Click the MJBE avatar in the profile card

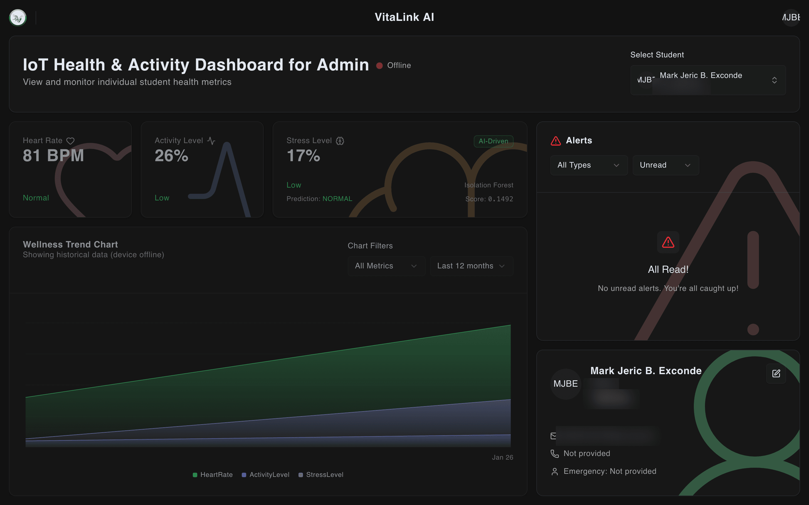(x=566, y=384)
